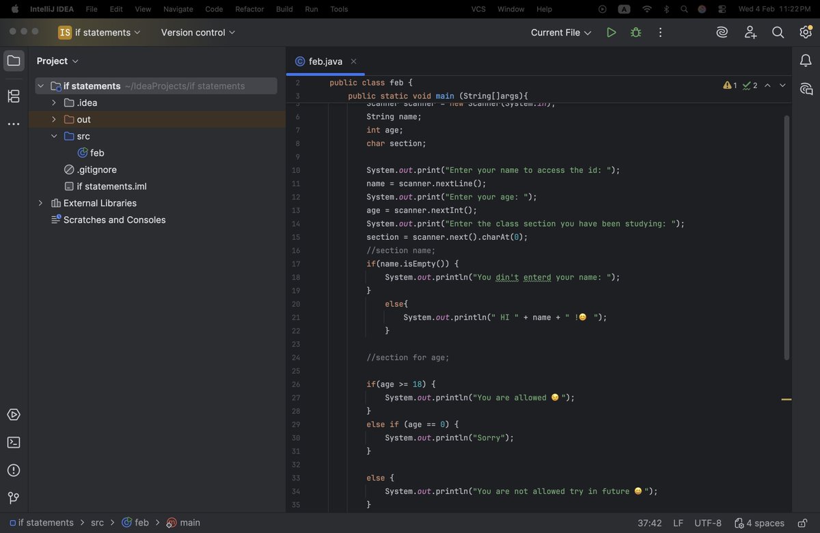Open the AI Assistant swirl icon in toolbar

pos(722,32)
